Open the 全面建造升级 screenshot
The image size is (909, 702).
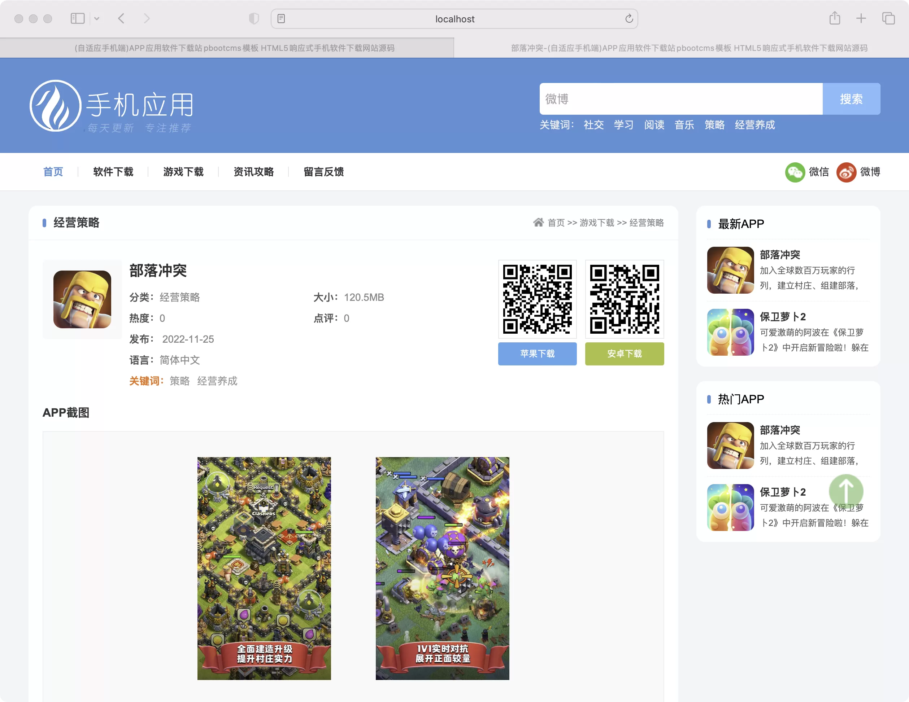[264, 569]
